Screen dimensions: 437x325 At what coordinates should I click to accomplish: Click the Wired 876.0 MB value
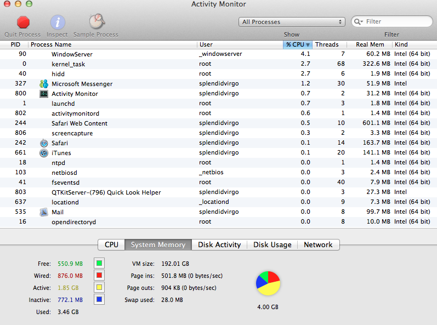click(x=70, y=276)
